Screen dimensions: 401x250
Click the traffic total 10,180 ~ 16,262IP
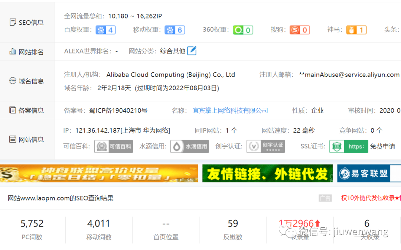pos(135,16)
